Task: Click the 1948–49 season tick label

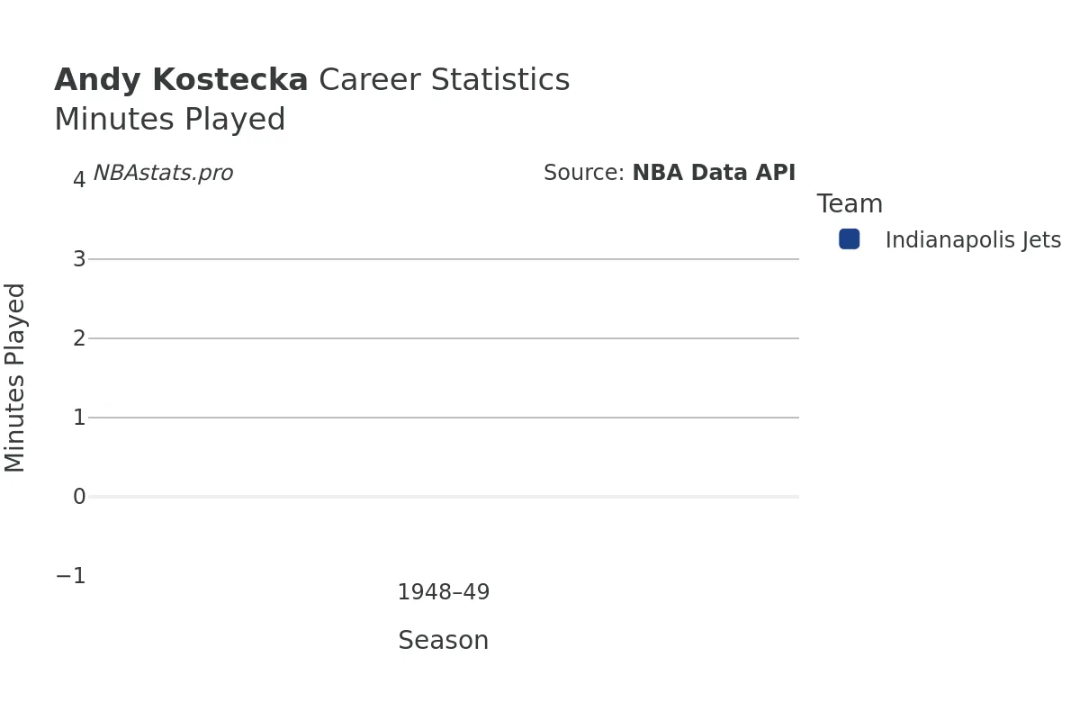Action: 443,593
